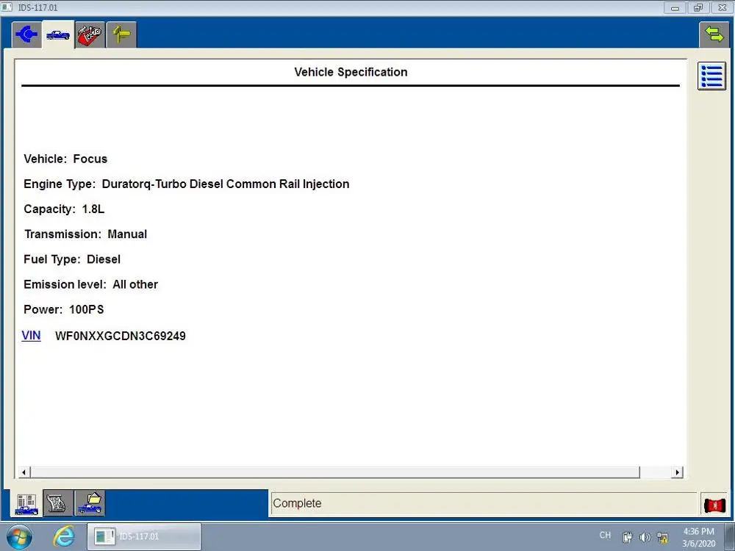Screen dimensions: 735x551
Task: Open the VIN hyperlink
Action: tap(31, 335)
